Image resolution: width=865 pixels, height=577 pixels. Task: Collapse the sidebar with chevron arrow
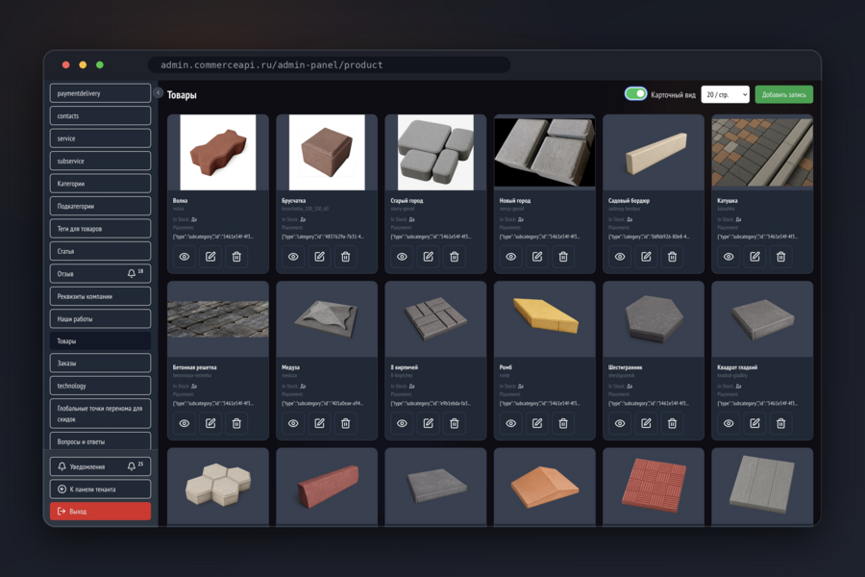point(158,92)
